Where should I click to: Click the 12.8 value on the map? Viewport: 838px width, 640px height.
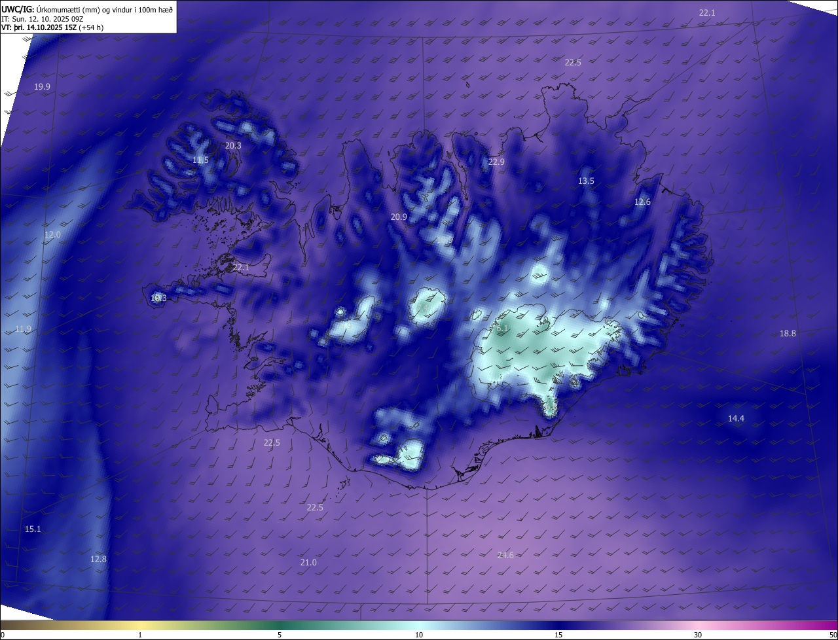point(98,559)
